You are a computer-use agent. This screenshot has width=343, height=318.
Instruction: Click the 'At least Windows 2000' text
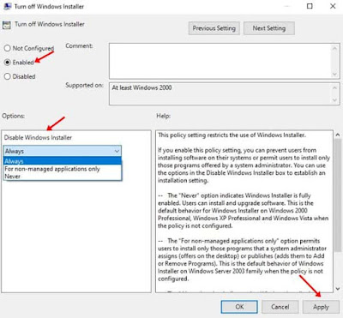[141, 87]
